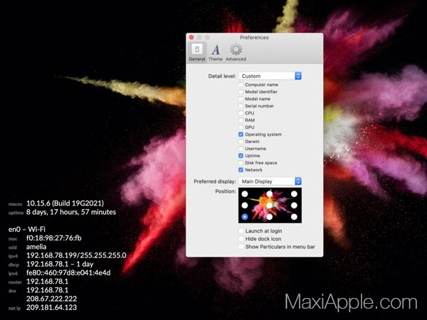The image size is (427, 320).
Task: Tick the Username checkbox
Action: [241, 149]
